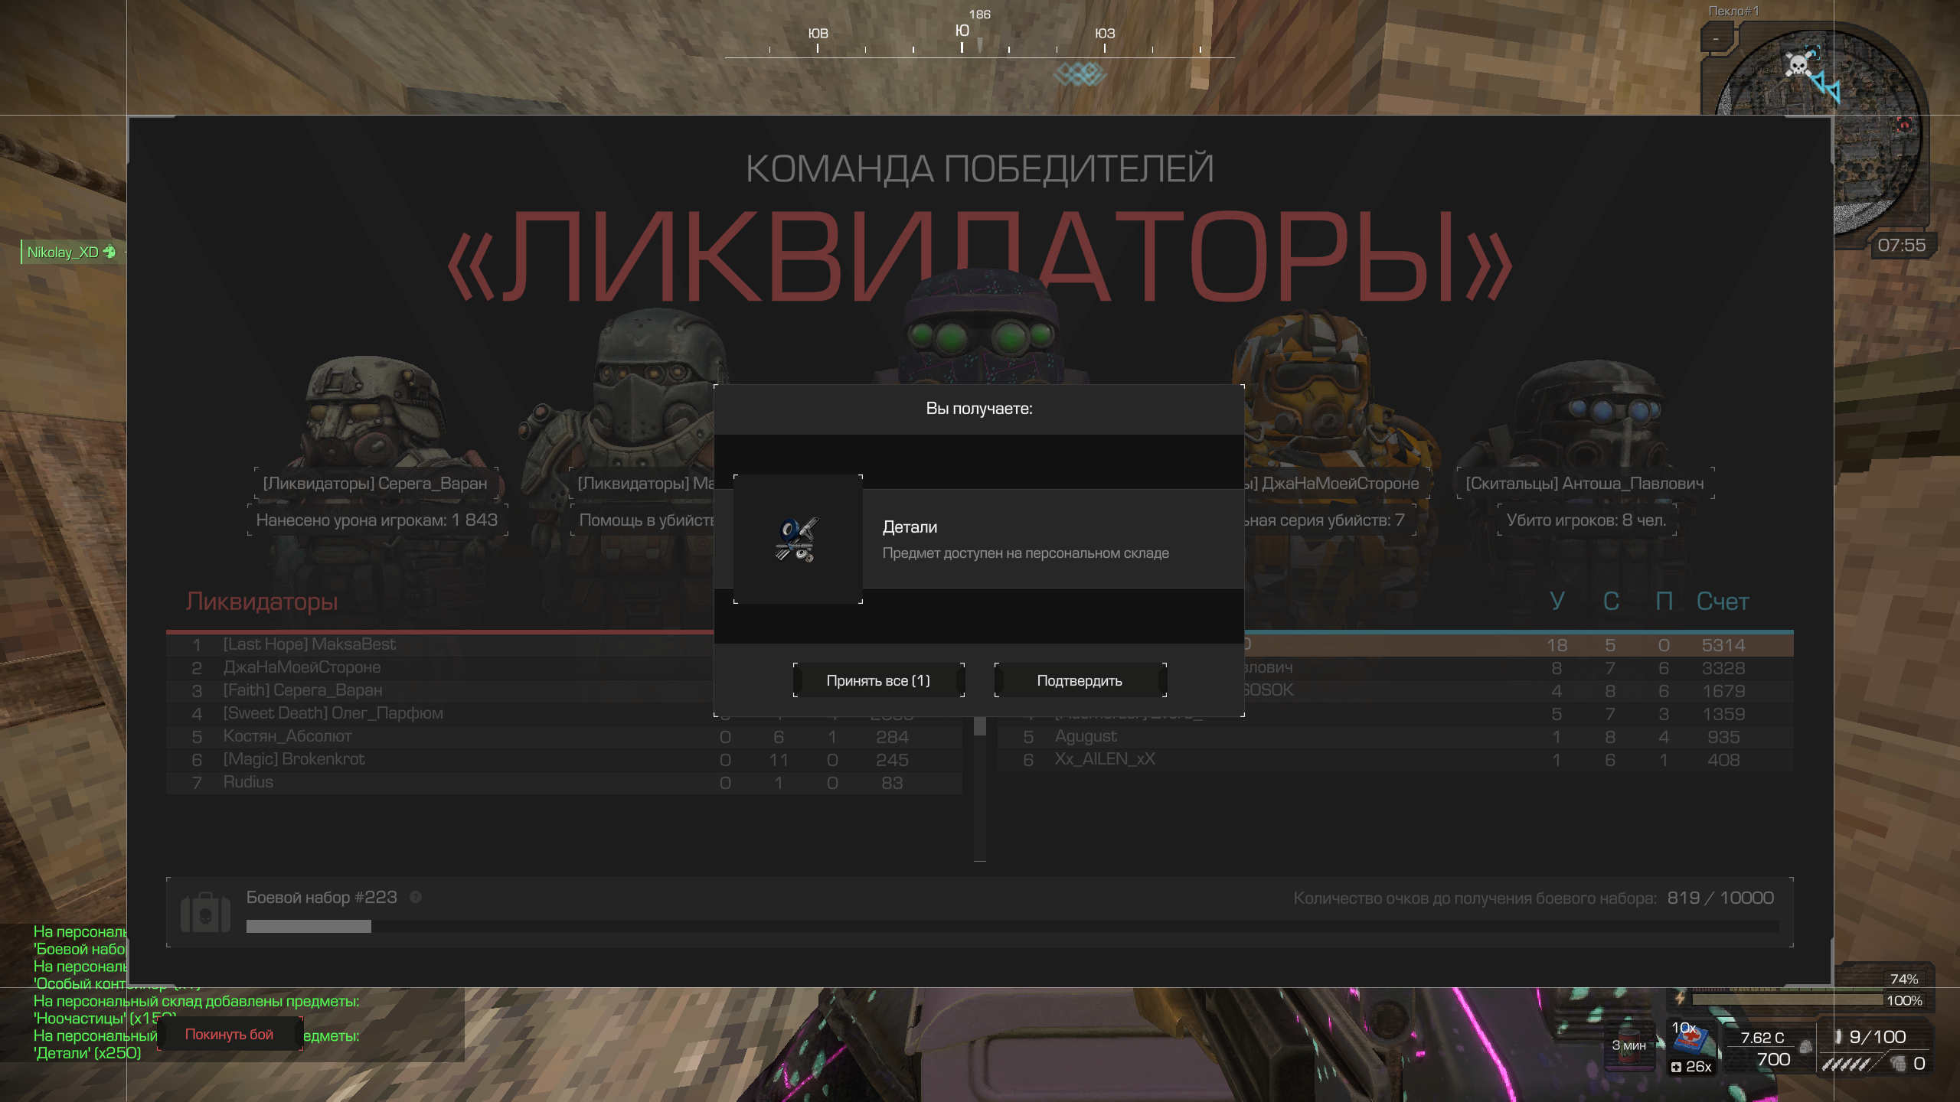This screenshot has width=1960, height=1102.
Task: Click the 819 / 10000 points counter
Action: [1720, 898]
